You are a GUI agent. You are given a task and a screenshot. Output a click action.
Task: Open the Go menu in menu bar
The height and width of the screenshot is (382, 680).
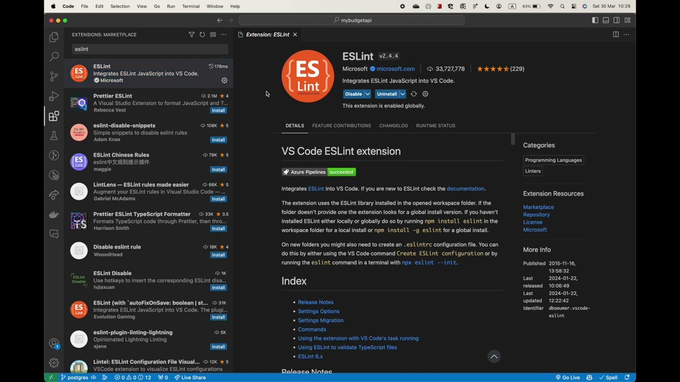click(157, 6)
